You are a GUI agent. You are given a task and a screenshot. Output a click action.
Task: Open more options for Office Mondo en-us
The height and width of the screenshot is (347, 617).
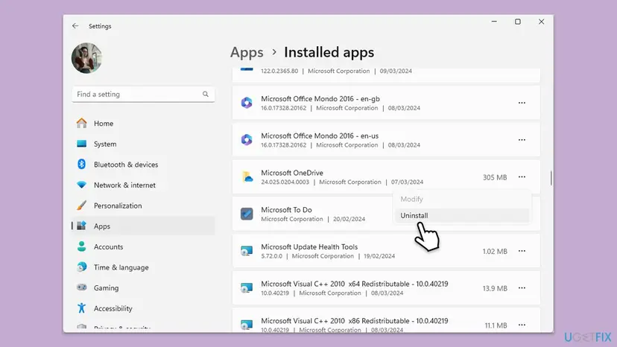(x=522, y=140)
